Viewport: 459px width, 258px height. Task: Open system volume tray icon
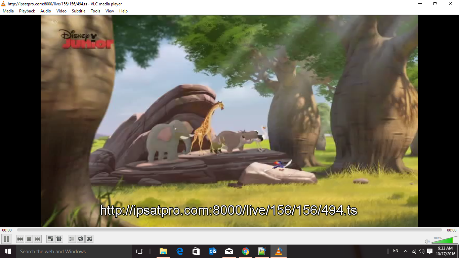(422, 251)
